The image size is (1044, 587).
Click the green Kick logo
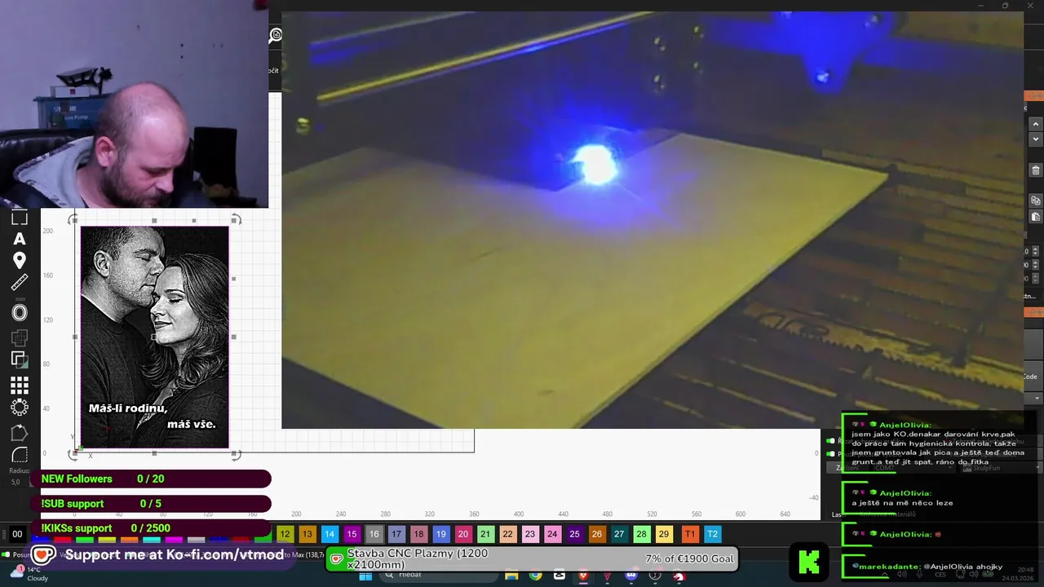pyautogui.click(x=809, y=561)
